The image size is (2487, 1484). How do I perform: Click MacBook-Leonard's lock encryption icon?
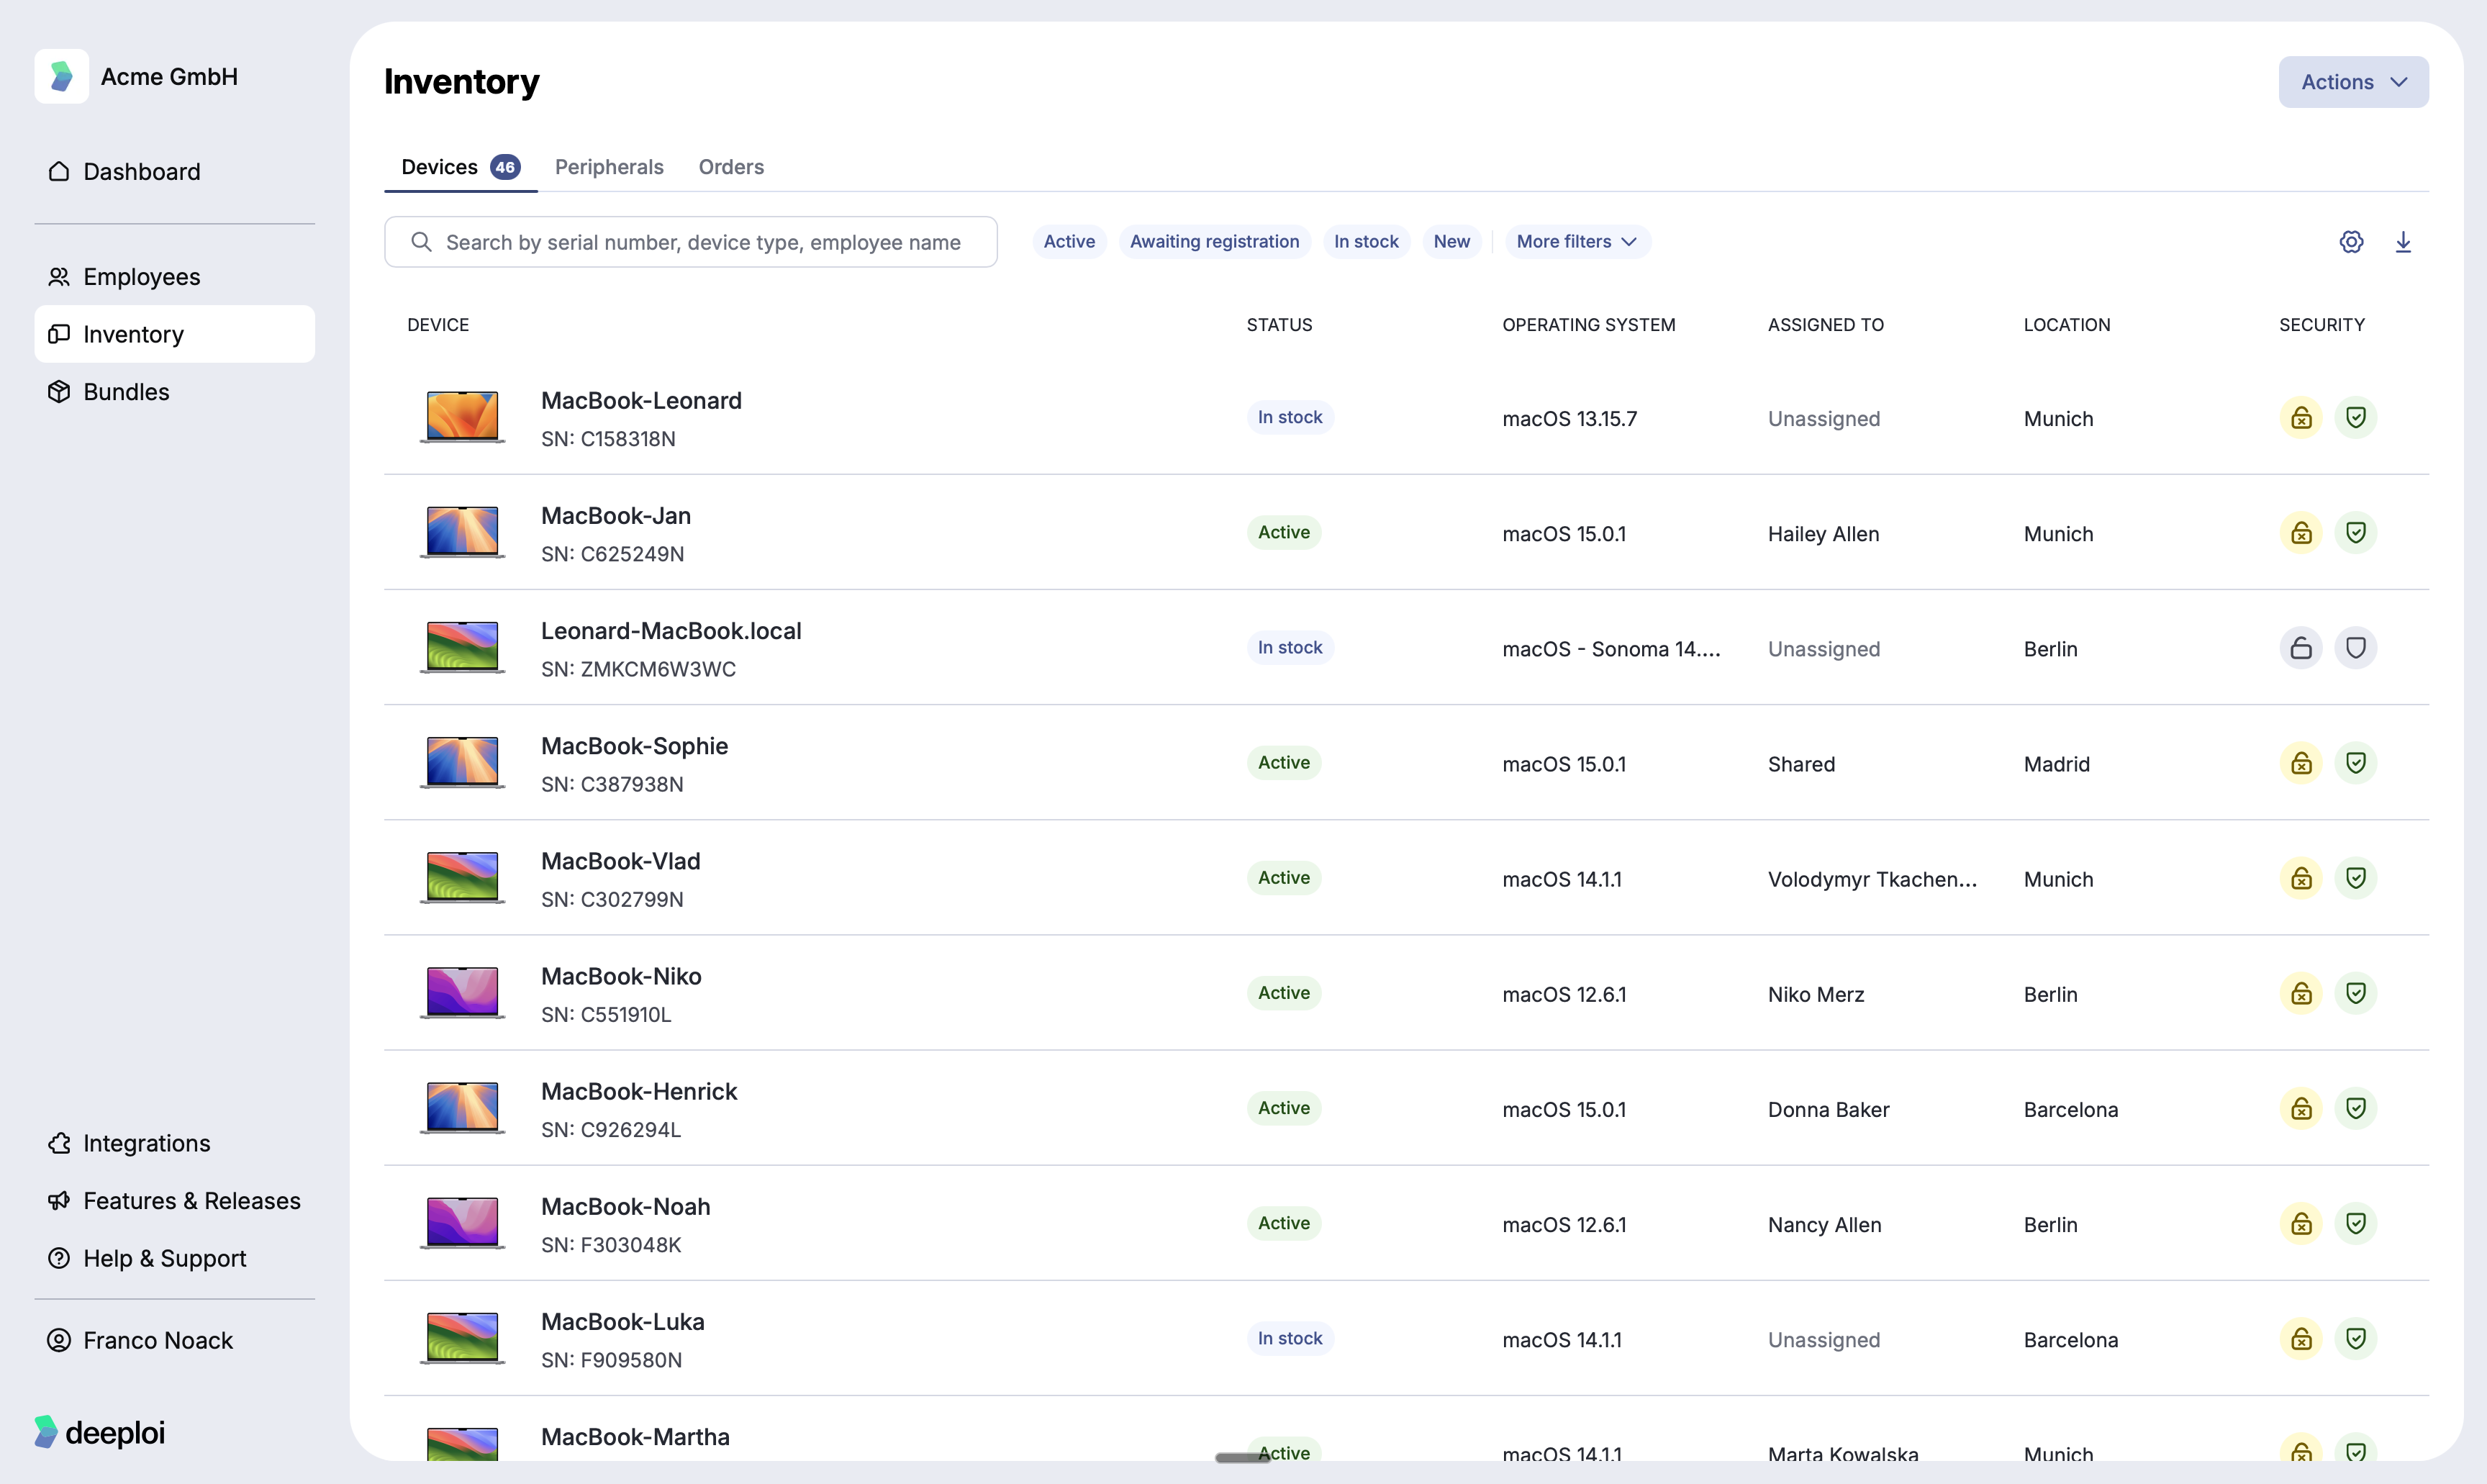coord(2301,417)
